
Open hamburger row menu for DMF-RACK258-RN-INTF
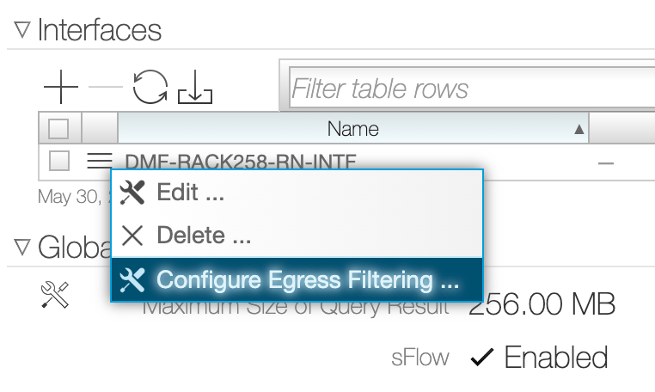(x=100, y=161)
